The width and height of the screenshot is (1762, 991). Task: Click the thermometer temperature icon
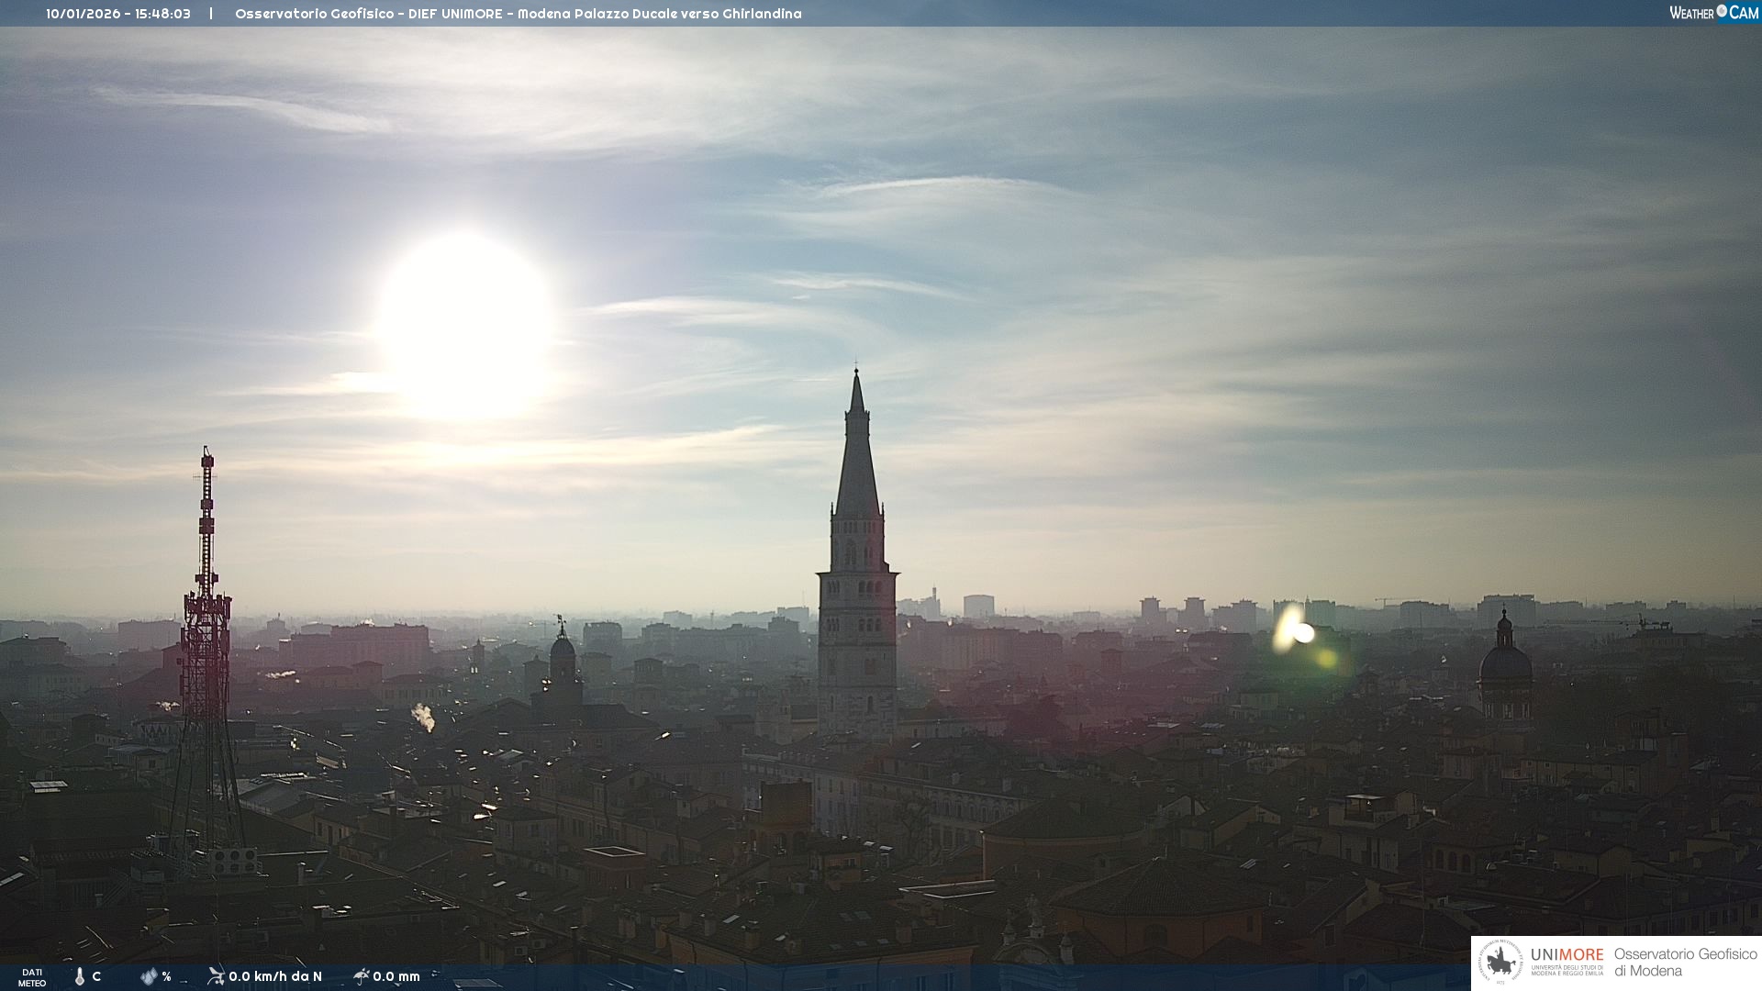[x=80, y=976]
